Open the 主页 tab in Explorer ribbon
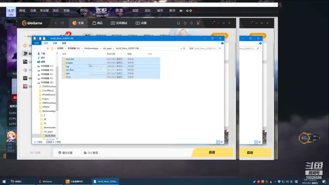This screenshot has width=329, height=185. (x=46, y=43)
